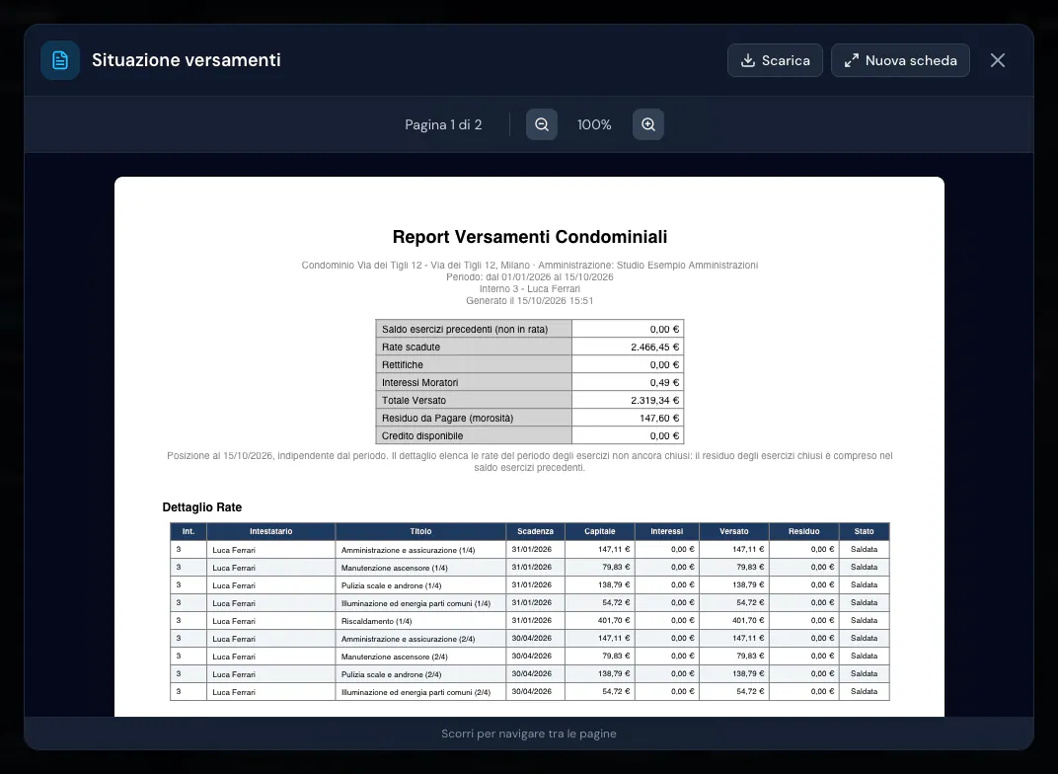The height and width of the screenshot is (774, 1058).
Task: Click the Amministrazione e assicurazione (2/4) row title
Action: point(409,639)
